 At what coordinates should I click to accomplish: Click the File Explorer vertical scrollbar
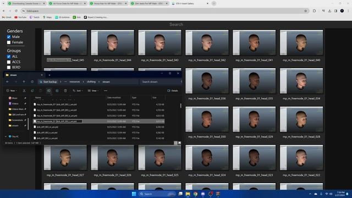(181, 106)
